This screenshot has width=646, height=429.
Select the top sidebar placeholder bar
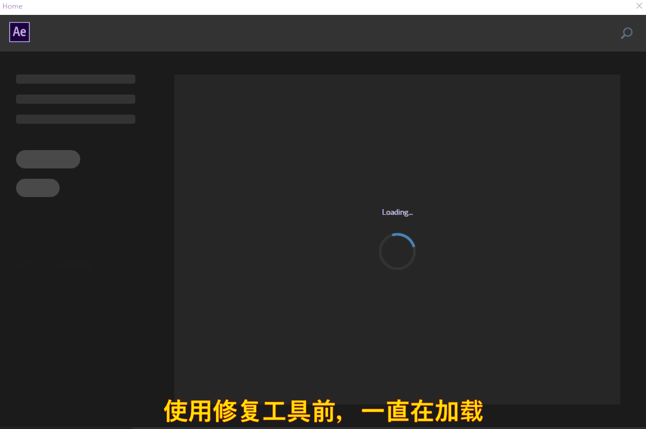coord(75,78)
